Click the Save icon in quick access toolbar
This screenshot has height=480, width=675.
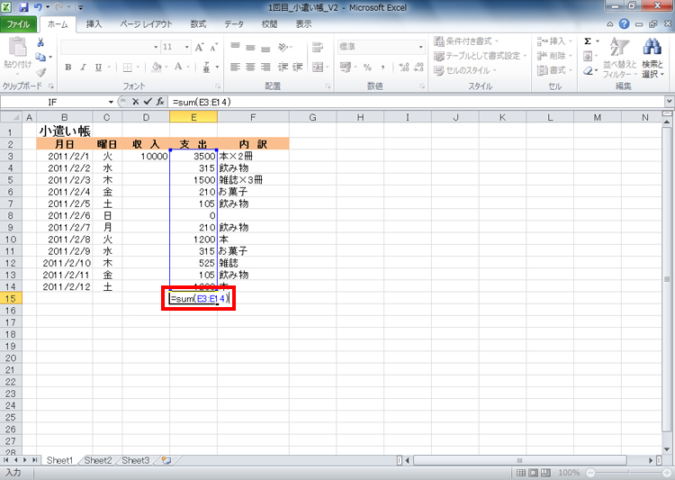point(23,7)
